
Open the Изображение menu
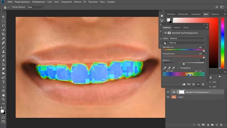(39, 2)
